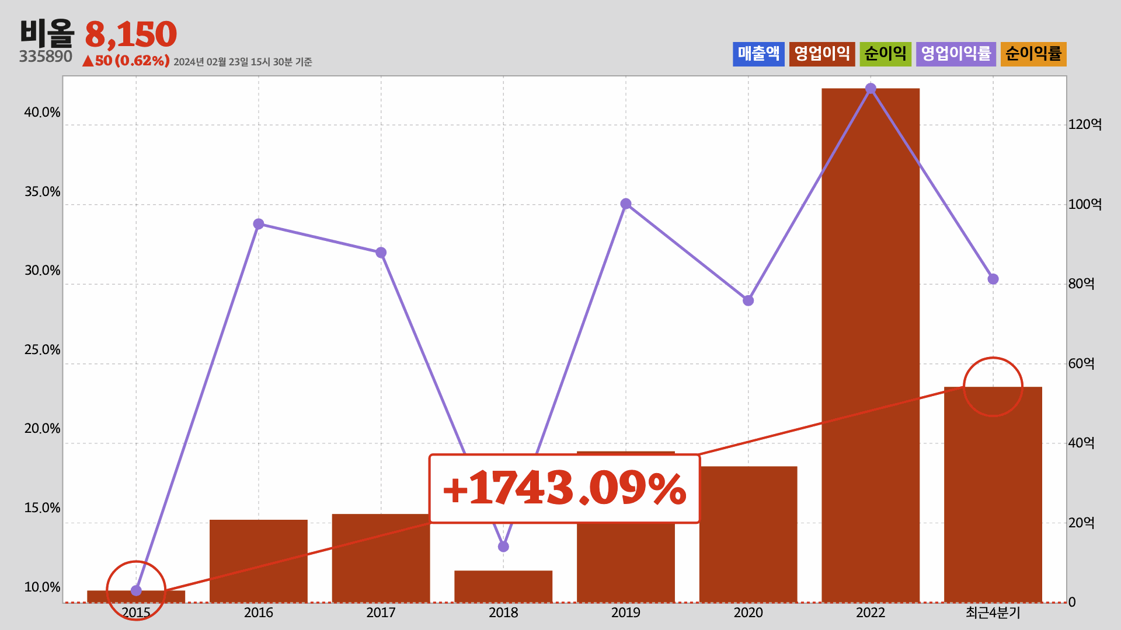Viewport: 1121px width, 630px height.
Task: Click the 최근4분기 purple line data point
Action: pos(993,279)
